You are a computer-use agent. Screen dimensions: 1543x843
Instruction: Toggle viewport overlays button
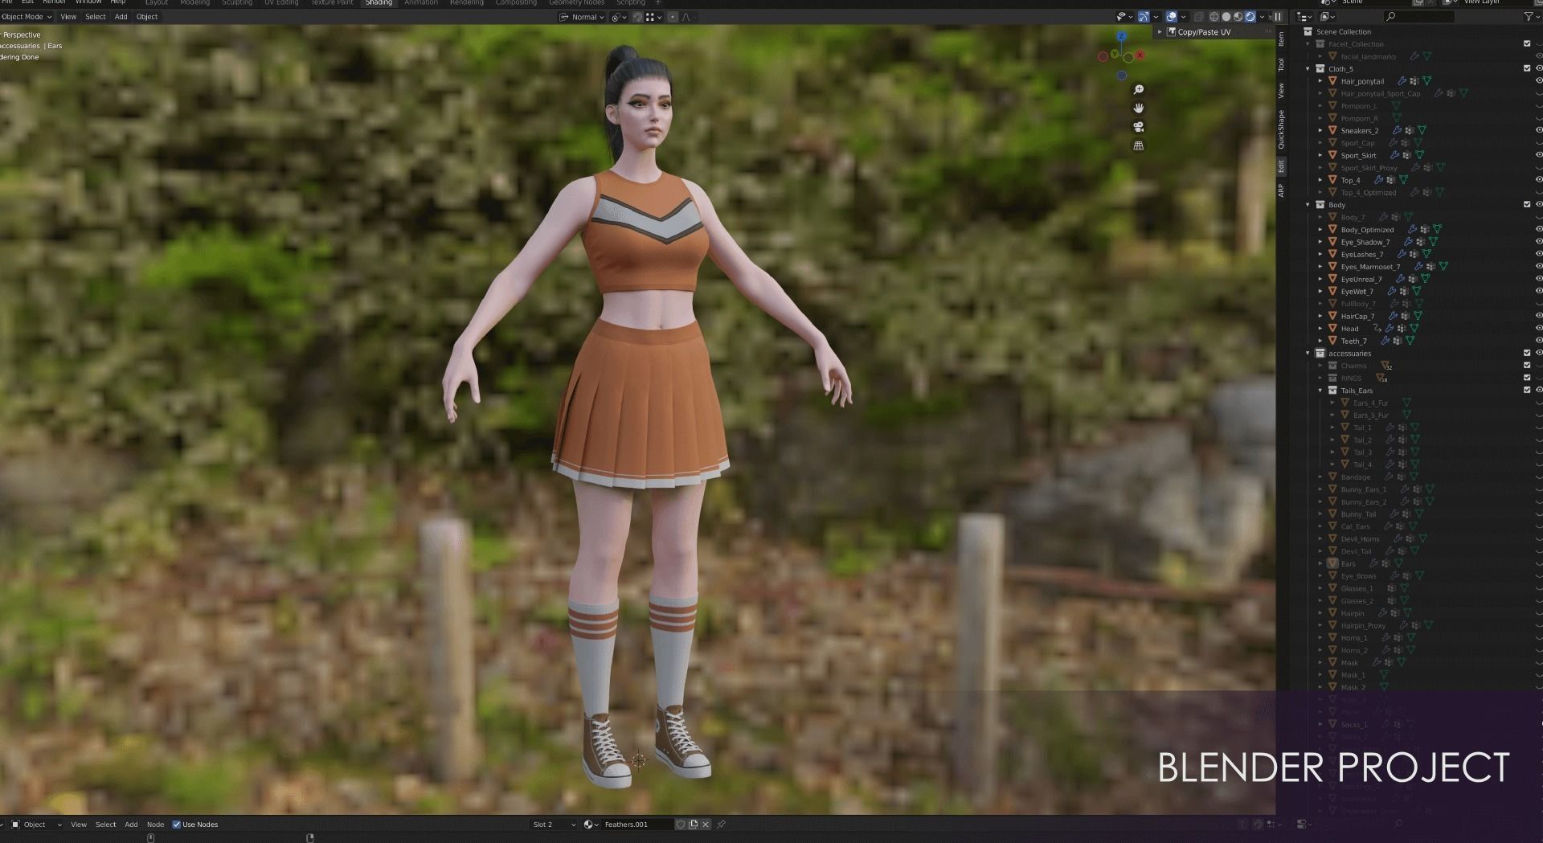[x=1172, y=17]
